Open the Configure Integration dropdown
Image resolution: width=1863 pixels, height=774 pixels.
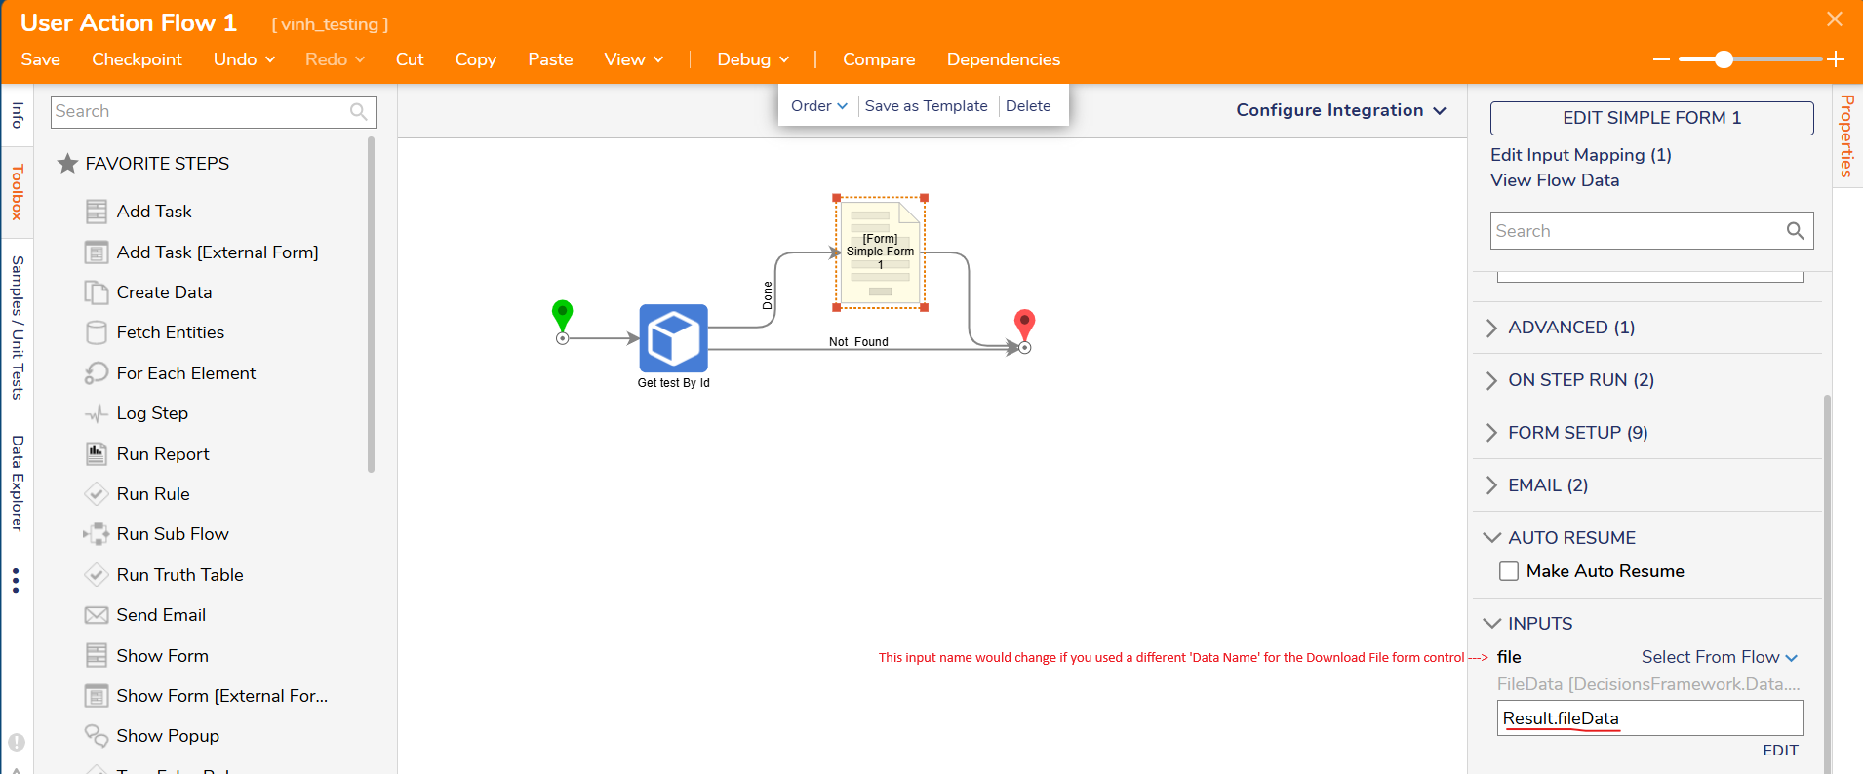[1340, 110]
